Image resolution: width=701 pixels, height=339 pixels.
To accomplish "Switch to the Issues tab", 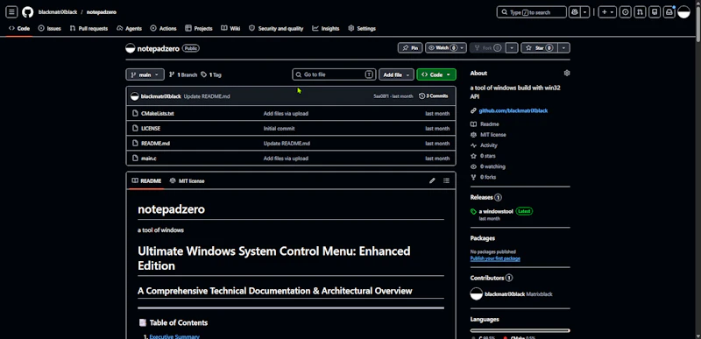I will tap(49, 28).
